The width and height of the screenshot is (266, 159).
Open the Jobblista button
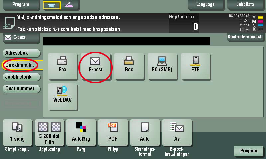click(x=245, y=5)
